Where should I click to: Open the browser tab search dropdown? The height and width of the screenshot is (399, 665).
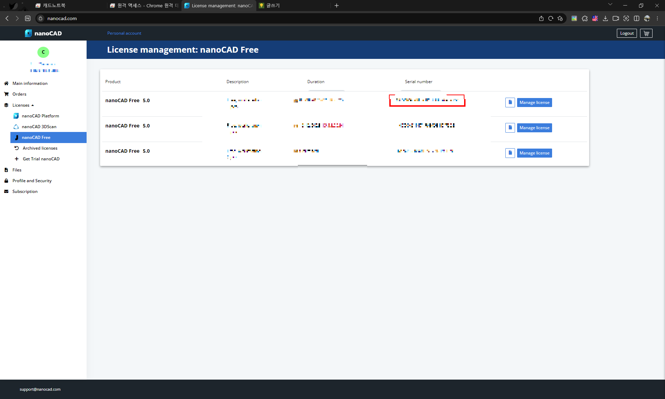click(x=610, y=5)
